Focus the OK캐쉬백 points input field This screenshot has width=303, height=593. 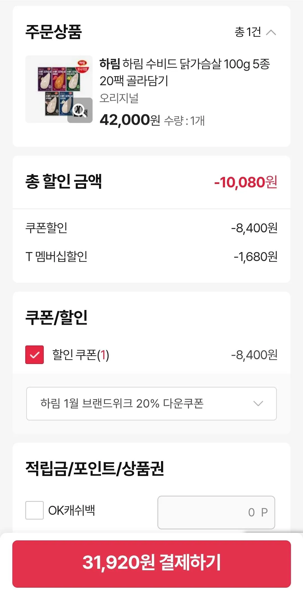(x=216, y=512)
